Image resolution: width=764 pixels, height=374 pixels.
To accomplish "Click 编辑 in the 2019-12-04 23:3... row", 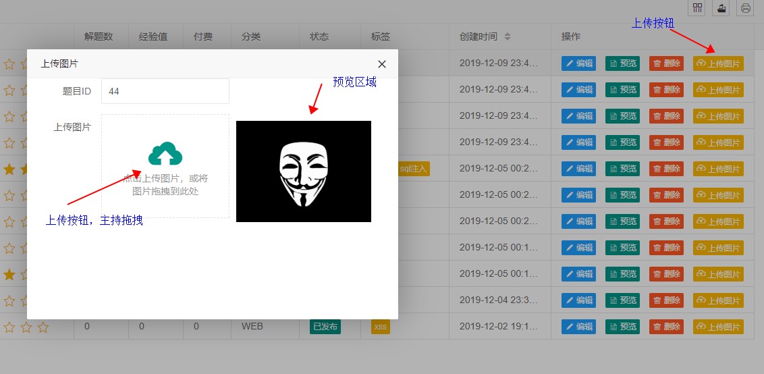I will pos(578,300).
